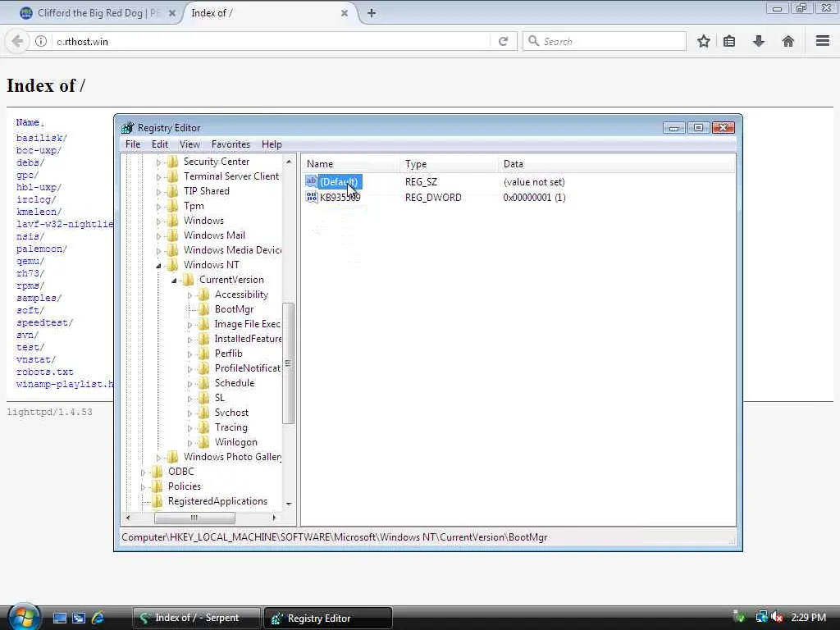Collapse the CurrentVersion key

click(x=174, y=281)
